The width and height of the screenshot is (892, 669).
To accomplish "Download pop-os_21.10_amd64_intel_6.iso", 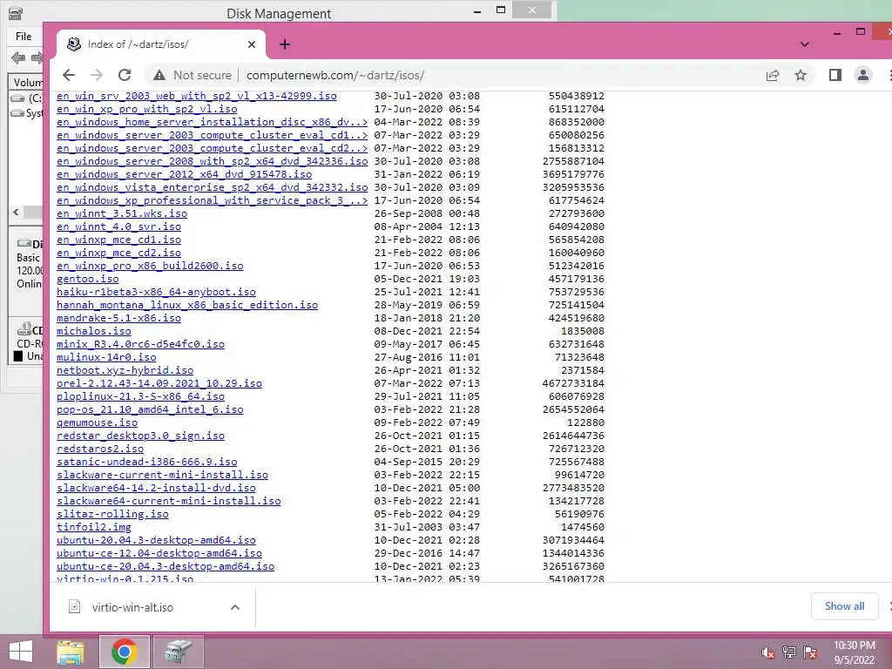I will [x=150, y=410].
